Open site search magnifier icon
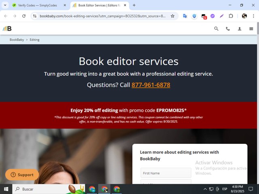Image resolution: width=259 pixels, height=194 pixels. (x=216, y=29)
